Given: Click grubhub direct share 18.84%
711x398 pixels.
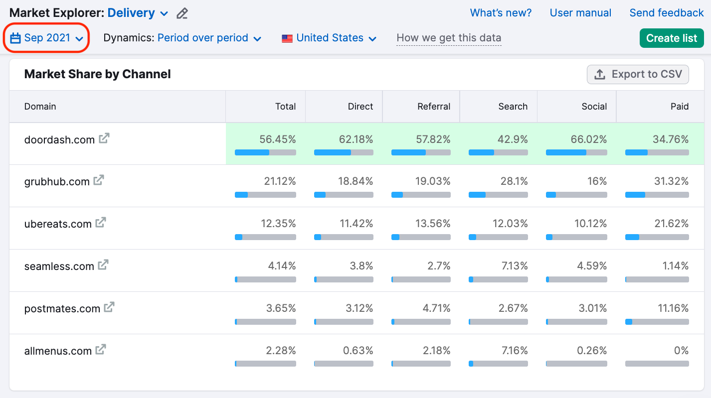Looking at the screenshot, I should [356, 181].
